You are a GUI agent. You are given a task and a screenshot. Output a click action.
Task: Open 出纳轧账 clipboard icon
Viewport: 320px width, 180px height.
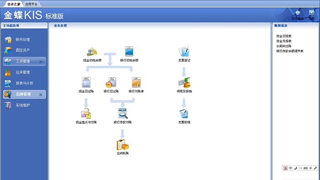click(123, 144)
